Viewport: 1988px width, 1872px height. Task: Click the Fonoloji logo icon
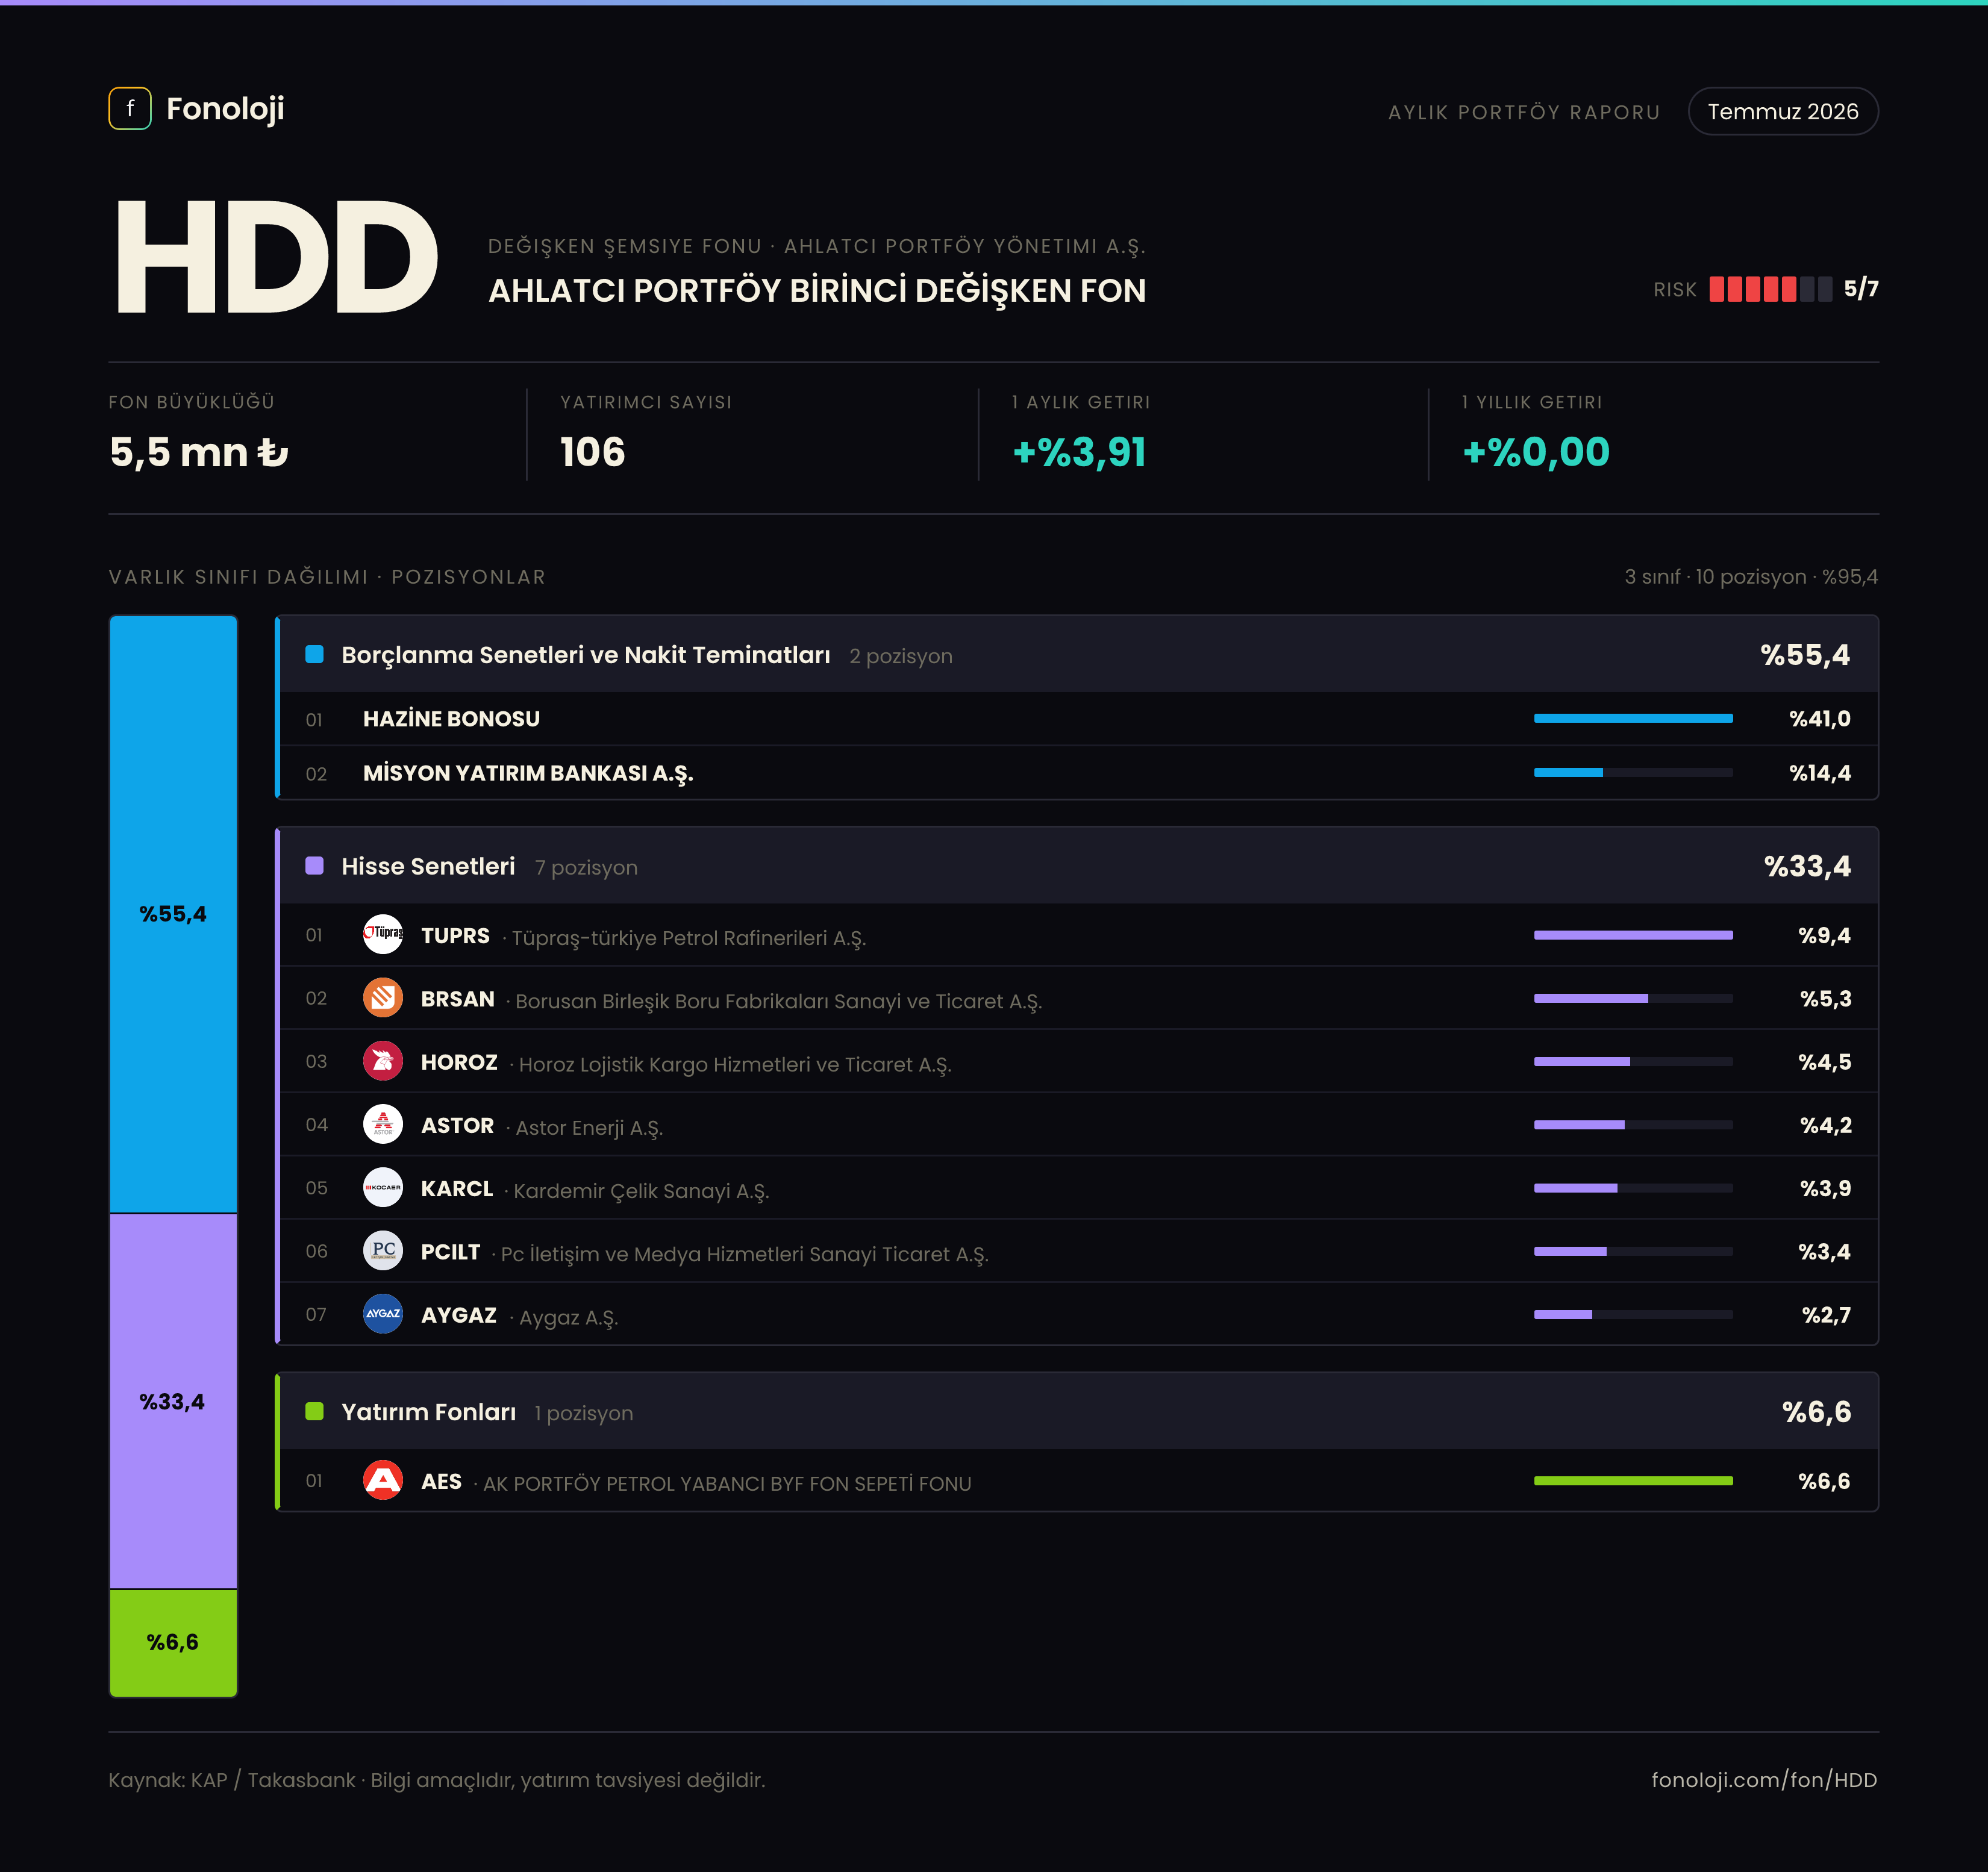click(130, 108)
